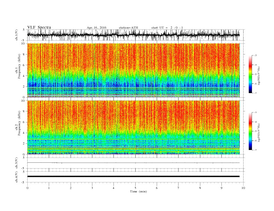The width and height of the screenshot is (274, 211).
Task: Click the '6' kHz tick on ch.1 spectrogram axis
Action: [24, 65]
